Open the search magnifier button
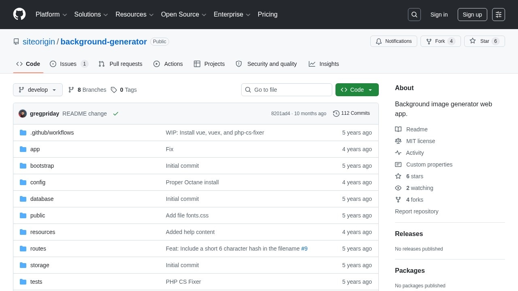Viewport: 518px width, 291px height. (x=414, y=15)
